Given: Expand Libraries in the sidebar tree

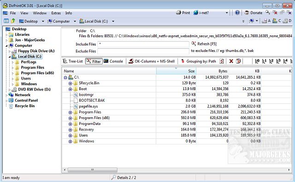Looking at the screenshot, I should (x=6, y=35).
